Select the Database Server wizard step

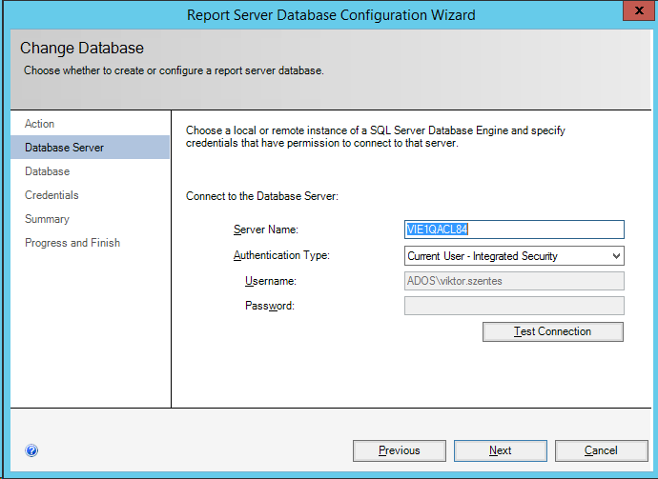click(x=65, y=148)
